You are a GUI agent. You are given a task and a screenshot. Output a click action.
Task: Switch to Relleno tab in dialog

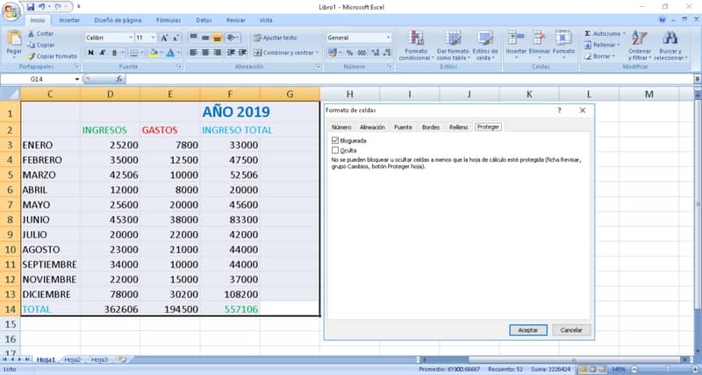[x=458, y=127]
